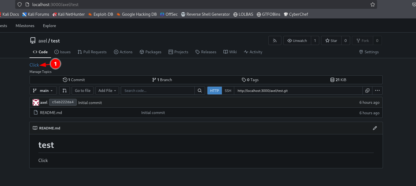Click the three-dots more options button
Viewport: 416px width, 186px height.
click(x=377, y=91)
